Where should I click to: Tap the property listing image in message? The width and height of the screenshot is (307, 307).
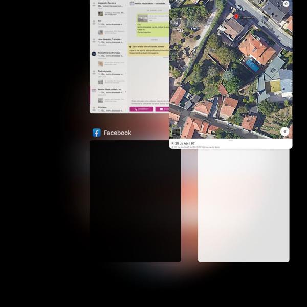pos(142,19)
